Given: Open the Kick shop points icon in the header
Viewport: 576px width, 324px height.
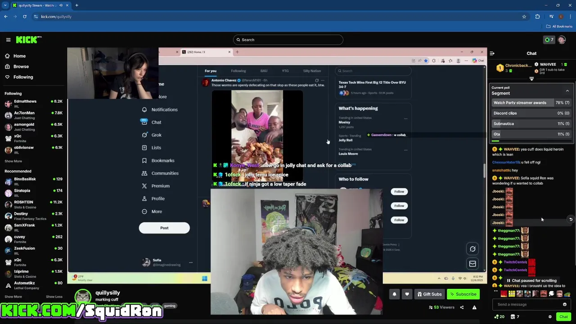Looking at the screenshot, I should [549, 40].
